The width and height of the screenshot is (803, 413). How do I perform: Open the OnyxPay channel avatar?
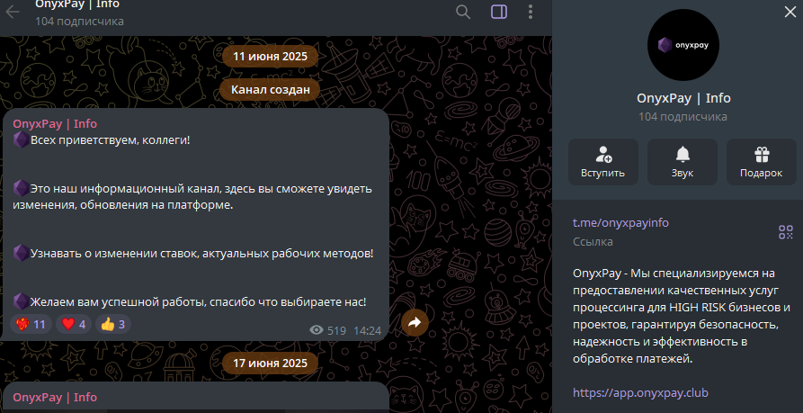coord(683,45)
